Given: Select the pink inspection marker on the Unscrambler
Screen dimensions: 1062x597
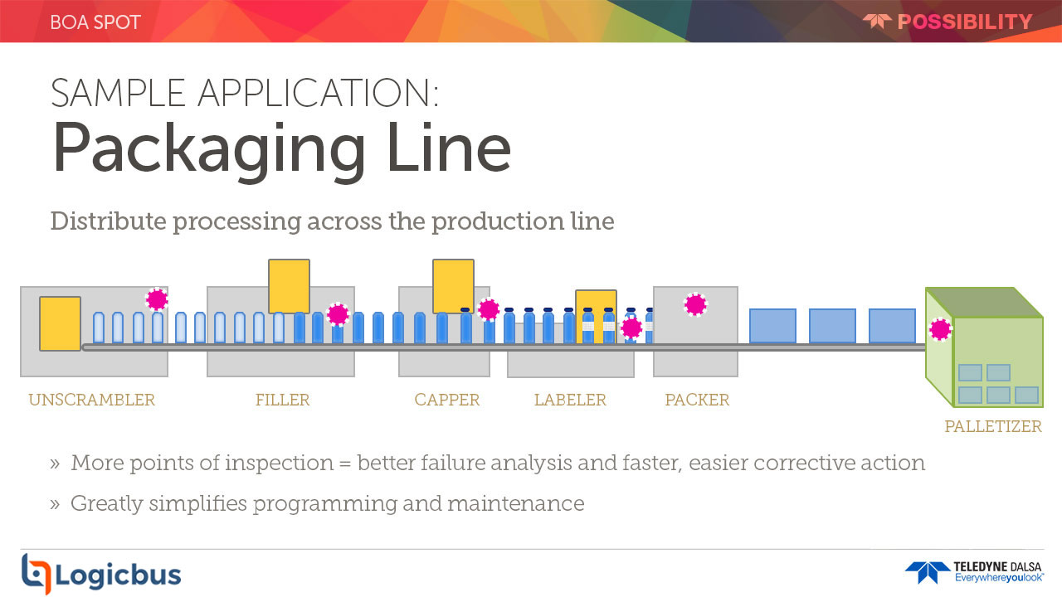Looking at the screenshot, I should (157, 299).
